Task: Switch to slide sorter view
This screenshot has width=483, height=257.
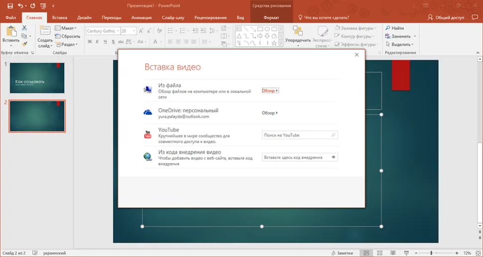Action: 379,253
